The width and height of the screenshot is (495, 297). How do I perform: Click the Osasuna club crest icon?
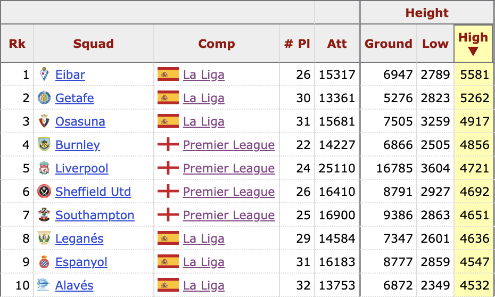[x=44, y=121]
